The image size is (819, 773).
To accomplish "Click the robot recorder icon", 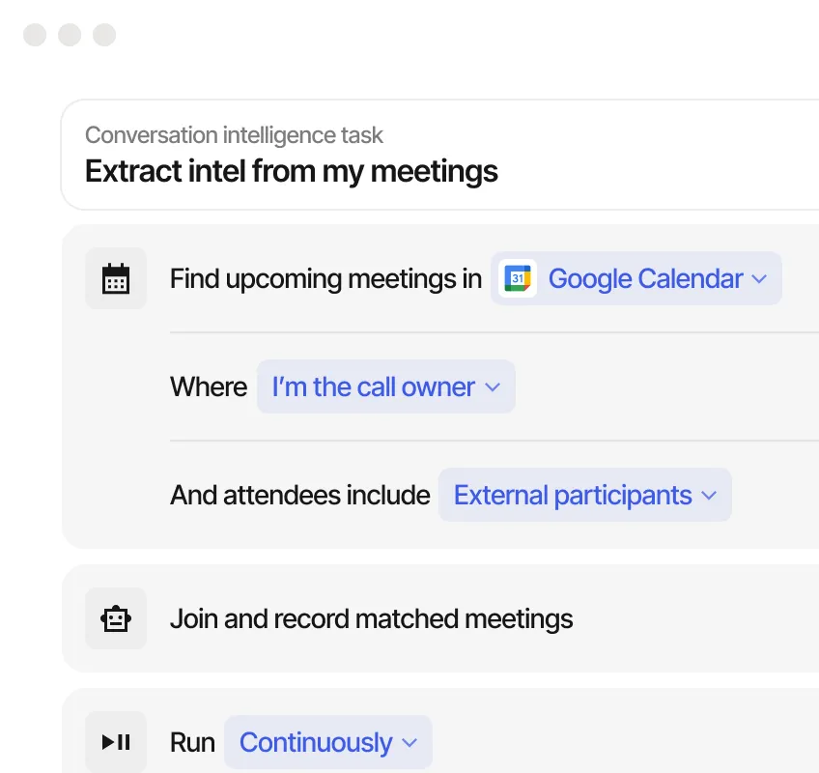I will pos(116,618).
